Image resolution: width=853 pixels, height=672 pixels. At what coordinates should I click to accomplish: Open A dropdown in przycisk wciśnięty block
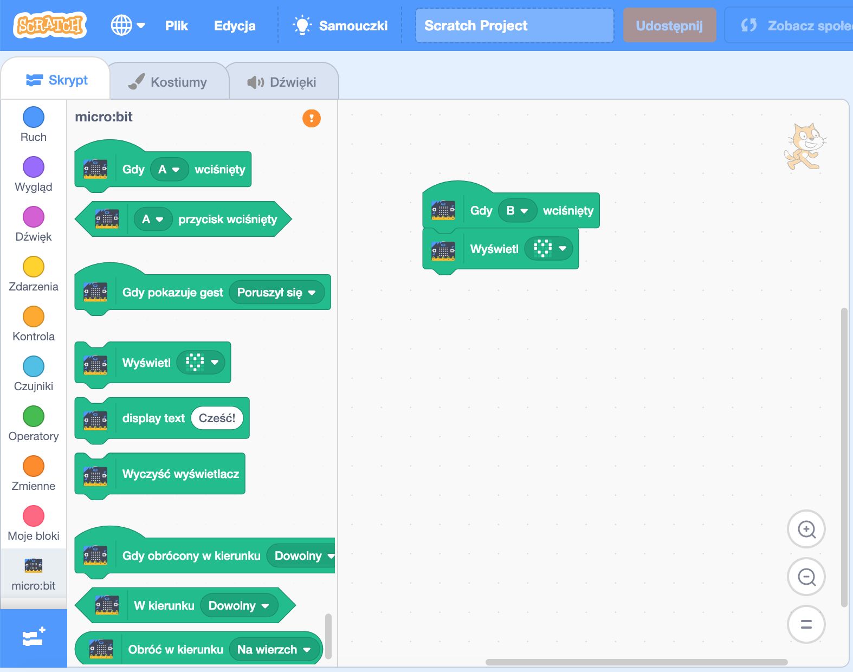click(153, 219)
